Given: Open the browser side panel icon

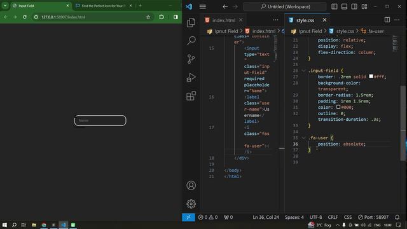Looking at the screenshot, I should click(x=176, y=17).
